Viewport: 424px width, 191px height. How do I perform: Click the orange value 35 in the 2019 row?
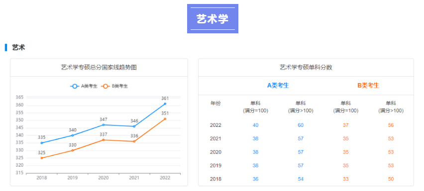[x=345, y=166]
